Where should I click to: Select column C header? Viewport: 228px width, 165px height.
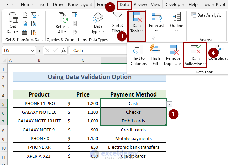pyautogui.click(x=83, y=60)
